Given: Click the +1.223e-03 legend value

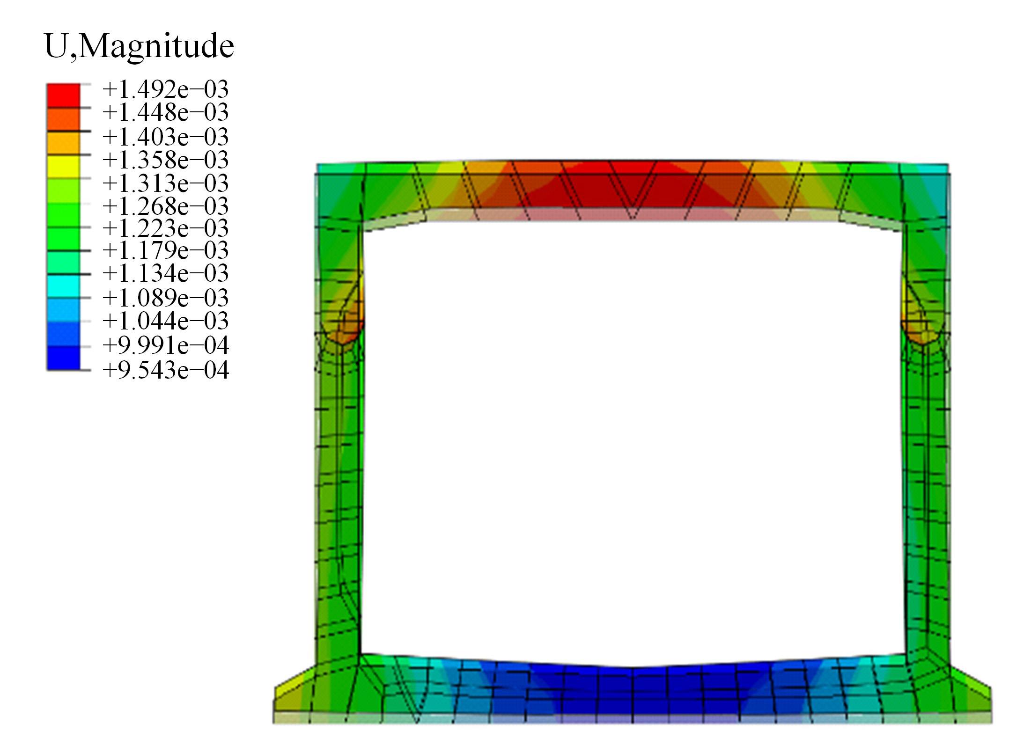Looking at the screenshot, I should point(165,228).
